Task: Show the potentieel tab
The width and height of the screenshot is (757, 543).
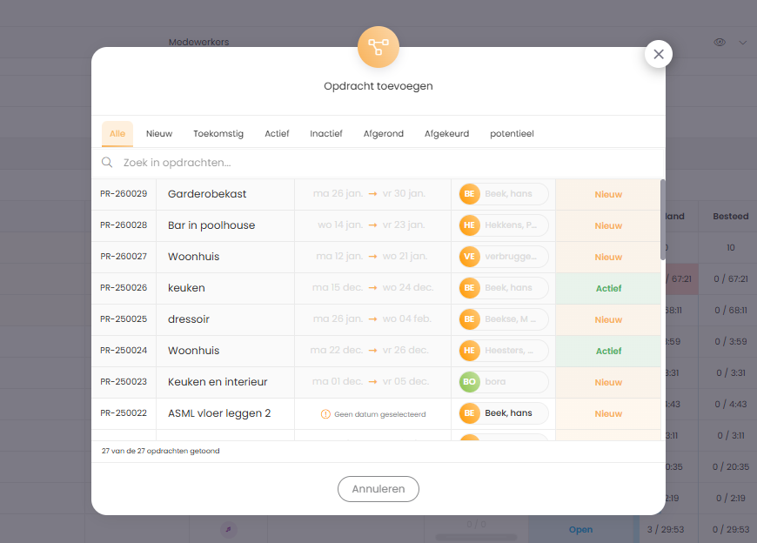Action: (x=512, y=134)
